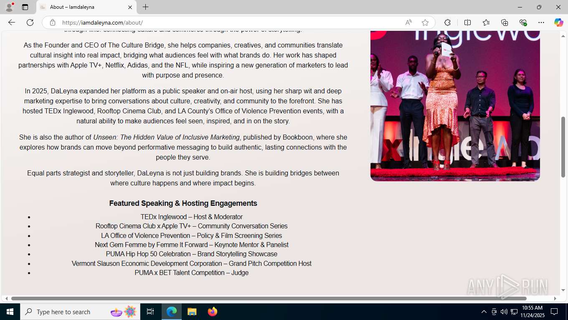
Task: Open the Windows Start menu
Action: [10, 312]
